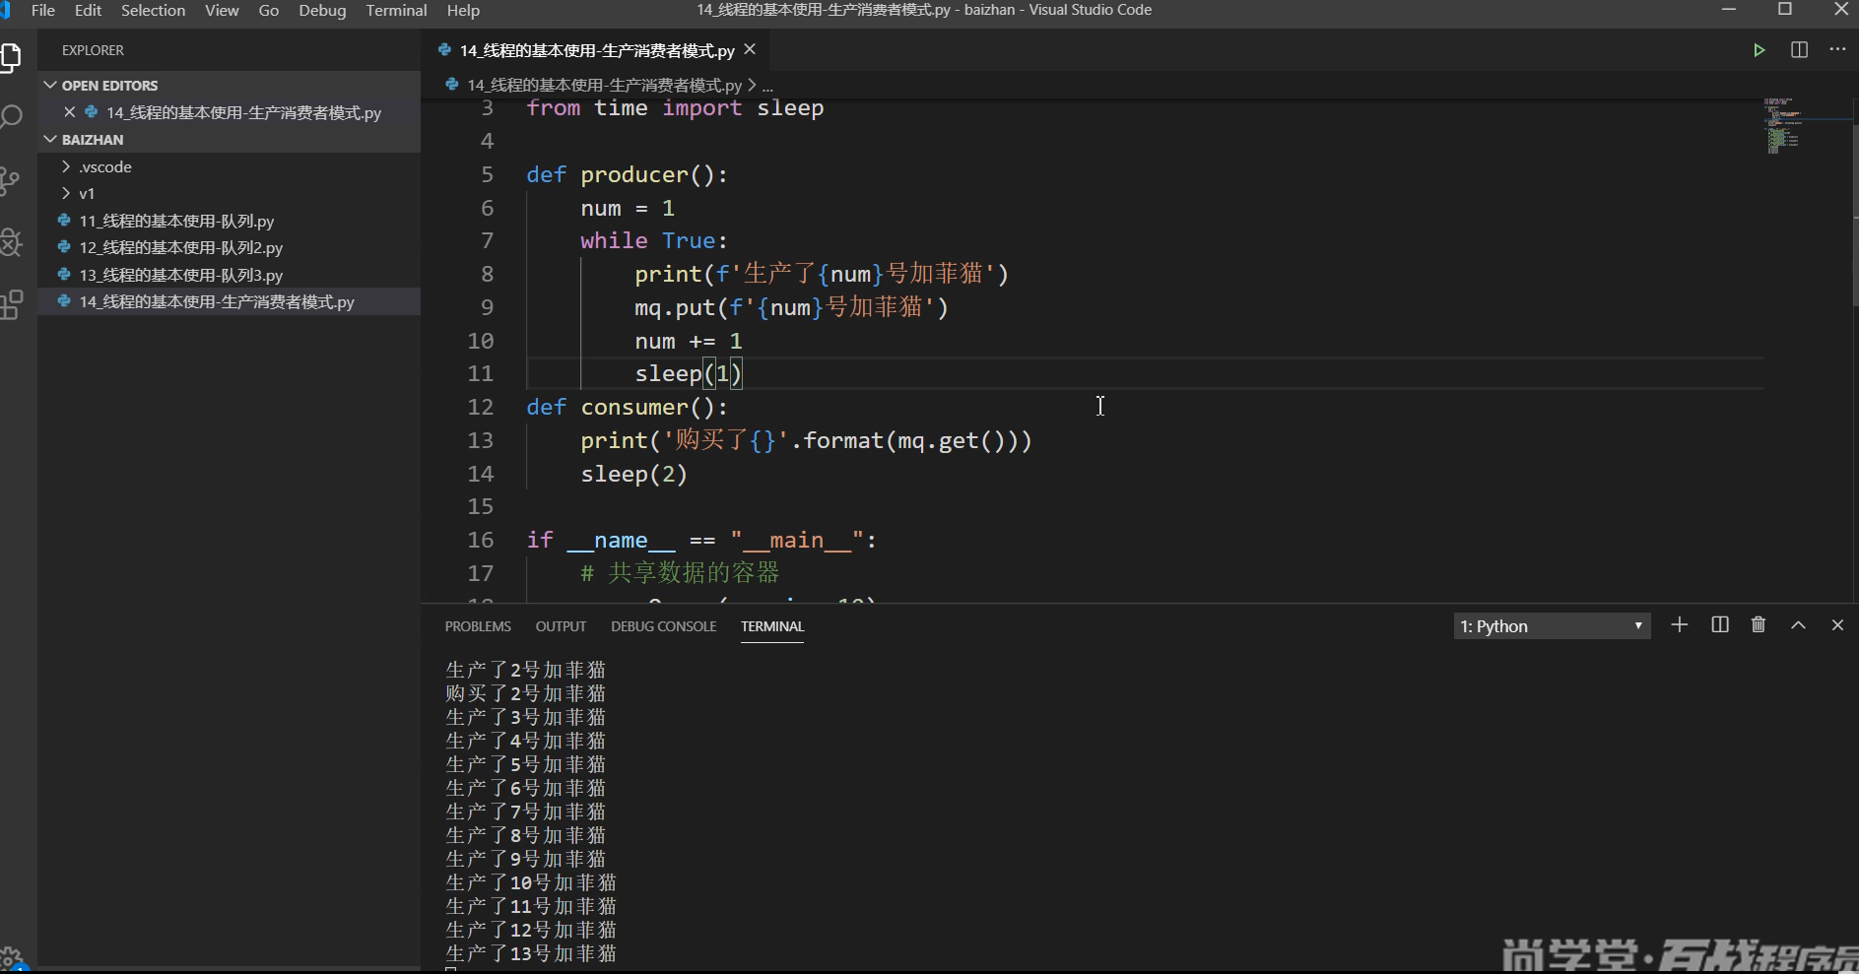Close the terminal panel
Viewport: 1859px width, 974px height.
(x=1837, y=625)
